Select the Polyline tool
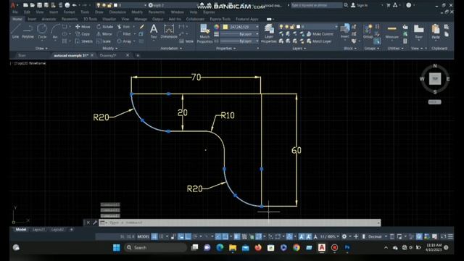Image resolution: width=464 pixels, height=261 pixels. pos(28,31)
